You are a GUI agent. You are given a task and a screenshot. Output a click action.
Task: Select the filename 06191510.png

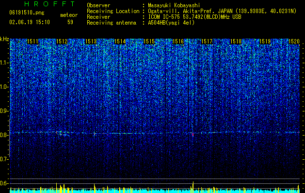coord(27,13)
